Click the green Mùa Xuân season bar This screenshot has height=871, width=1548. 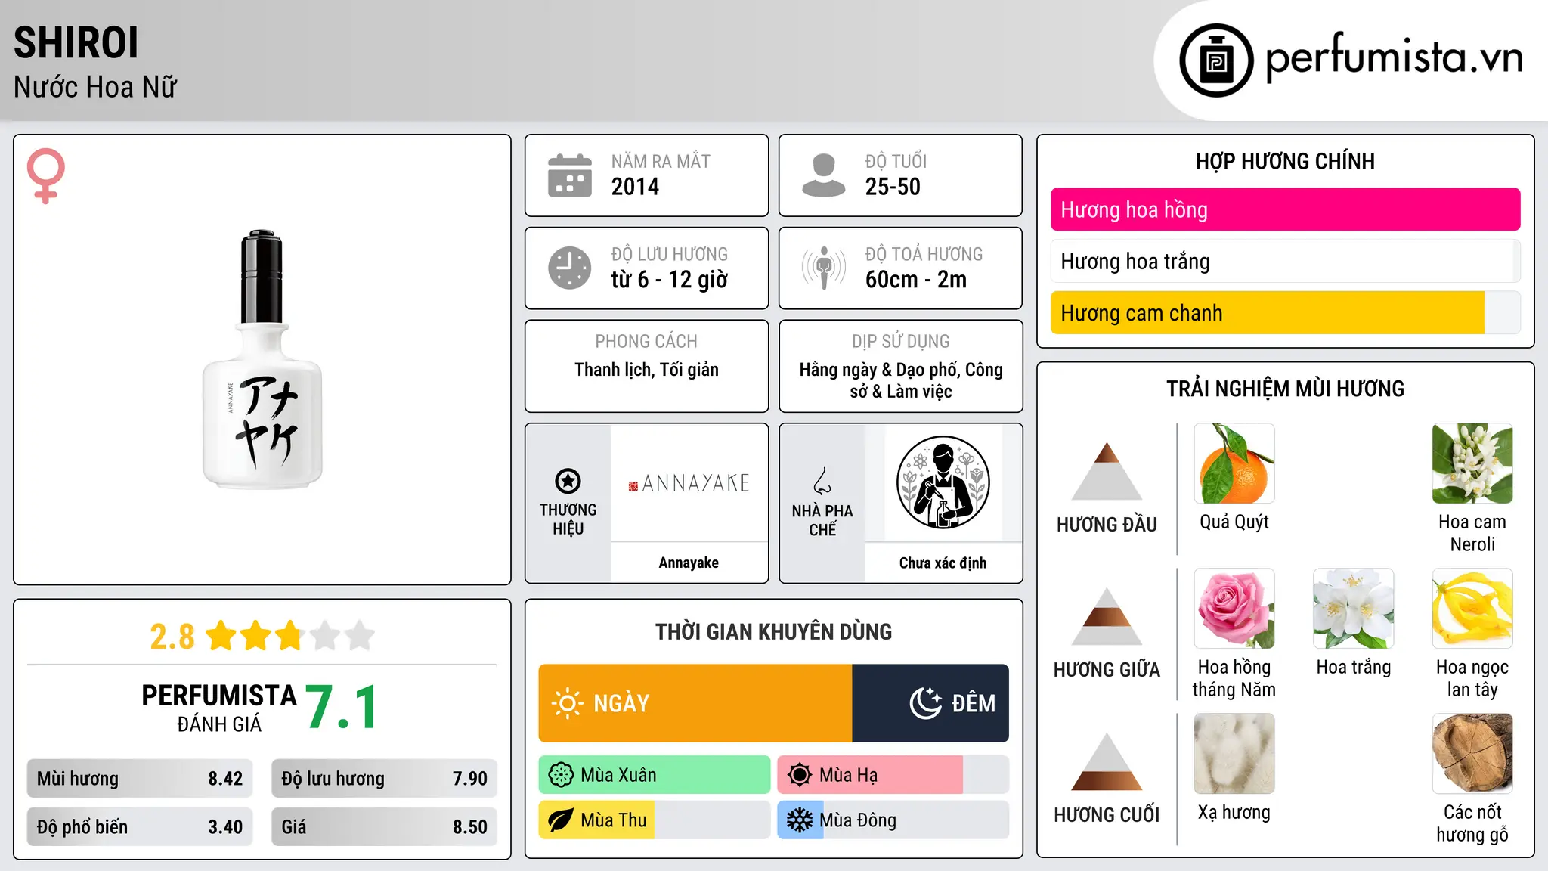click(655, 775)
